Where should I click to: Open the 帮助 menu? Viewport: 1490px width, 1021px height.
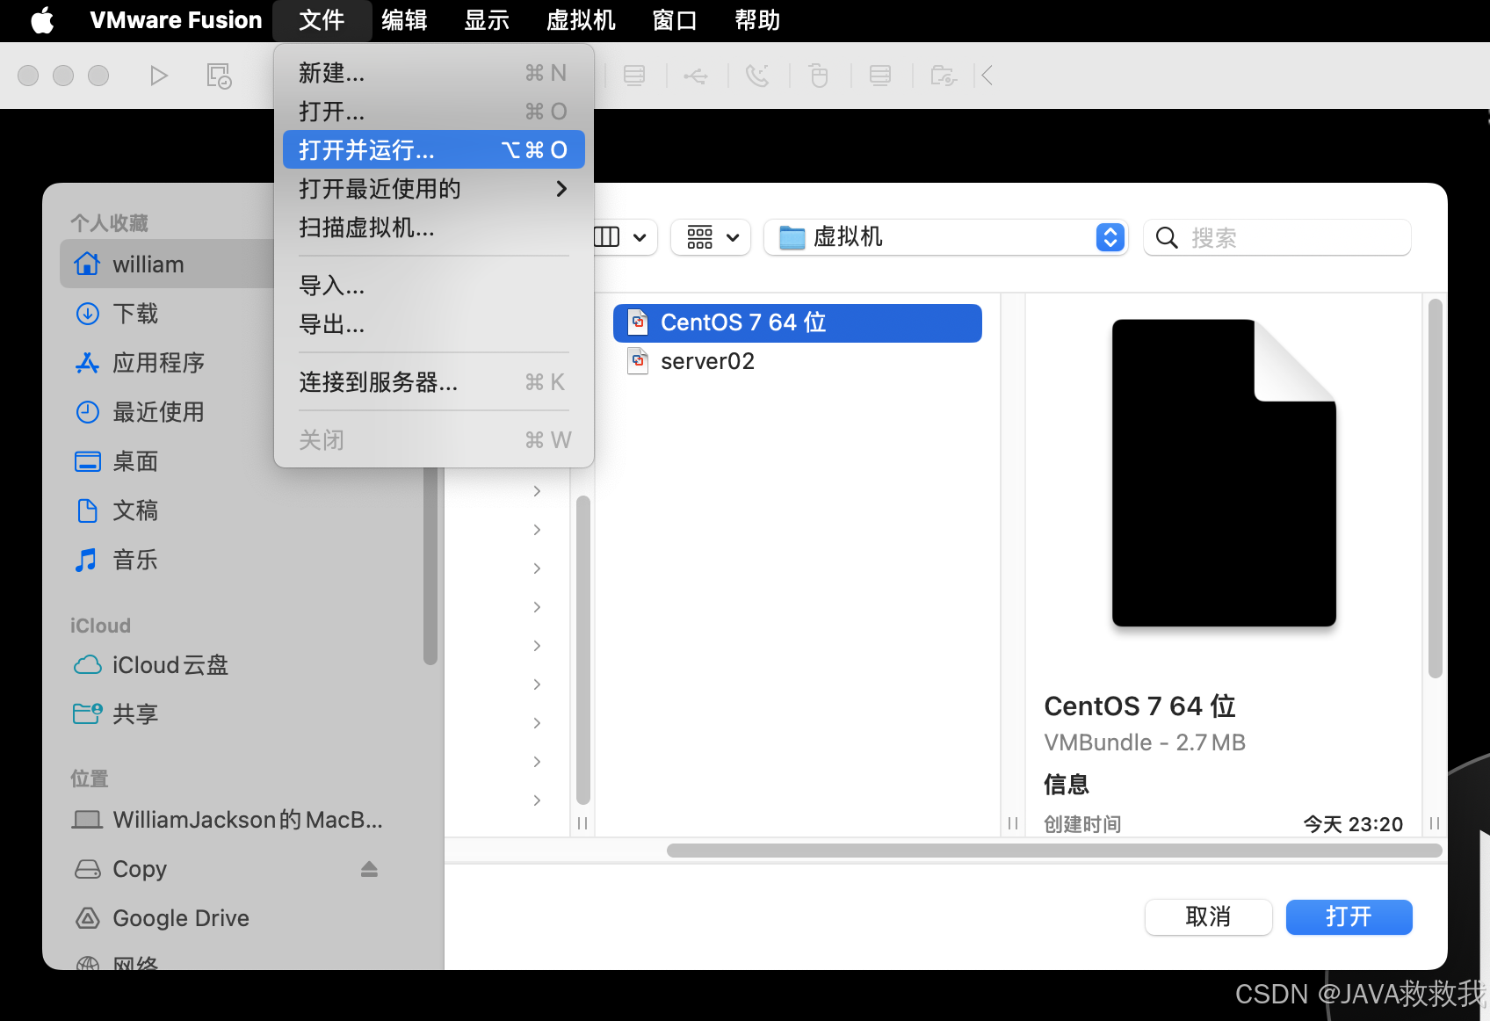click(x=757, y=20)
